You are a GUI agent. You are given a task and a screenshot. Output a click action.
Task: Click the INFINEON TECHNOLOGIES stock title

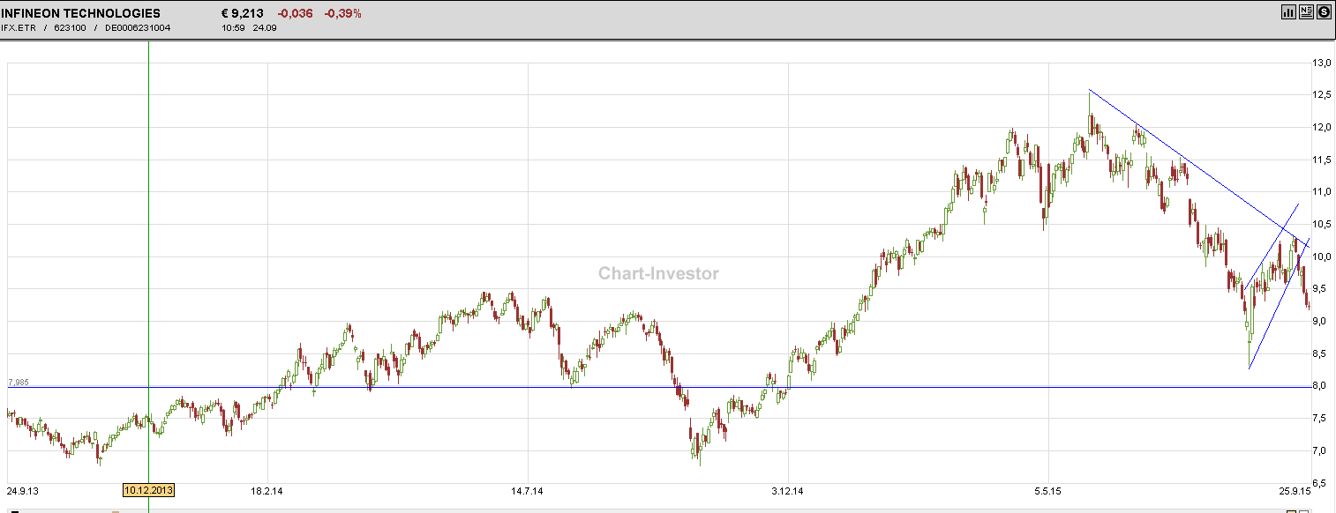pyautogui.click(x=81, y=13)
